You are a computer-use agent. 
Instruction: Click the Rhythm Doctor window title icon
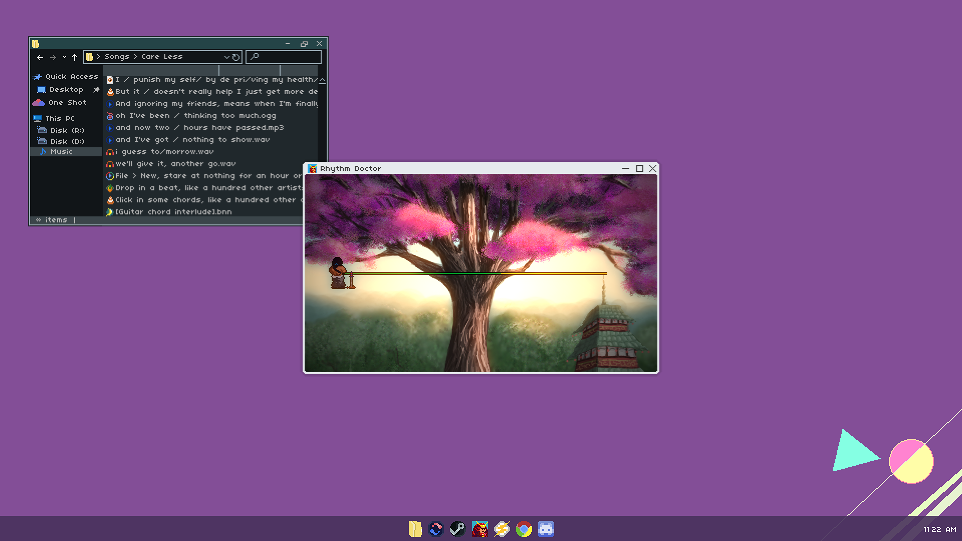click(312, 168)
